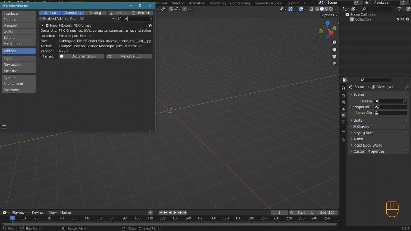Click the Refresh add-ons button
The image size is (411, 231).
click(141, 13)
